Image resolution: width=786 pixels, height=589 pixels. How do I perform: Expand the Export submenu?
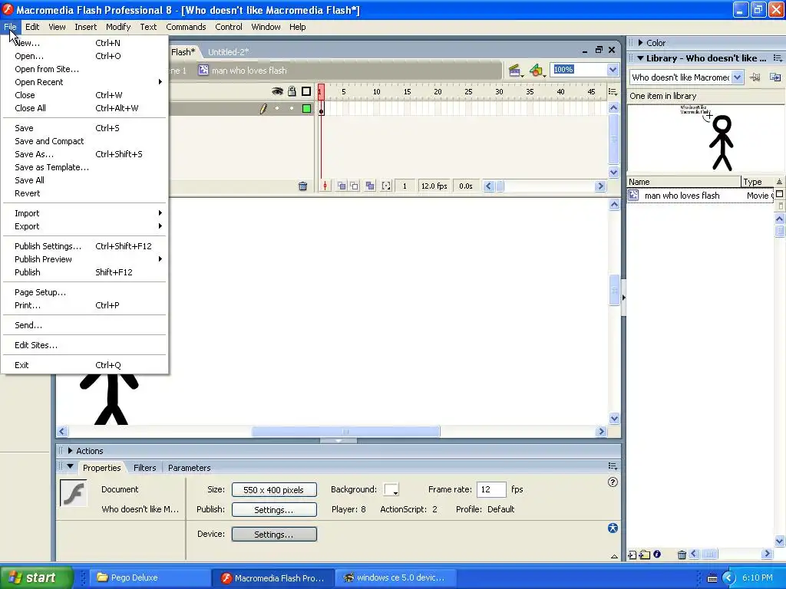tap(84, 226)
